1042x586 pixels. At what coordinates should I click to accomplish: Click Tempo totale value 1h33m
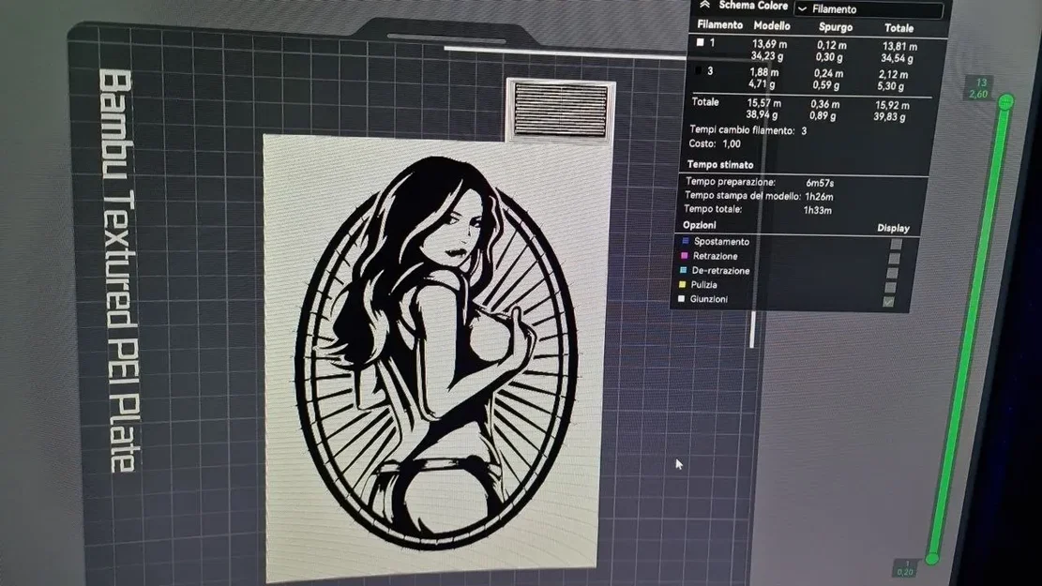(817, 211)
